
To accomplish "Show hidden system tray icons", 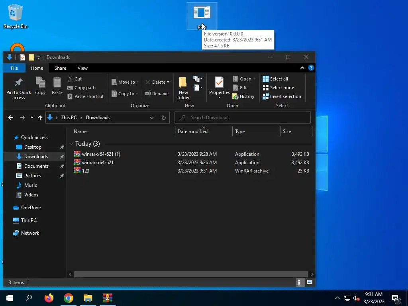I will 337,298.
